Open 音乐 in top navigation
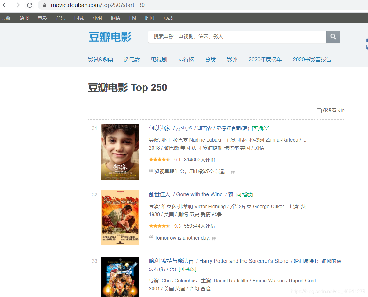Image resolution: width=368 pixels, height=297 pixels. click(x=61, y=18)
